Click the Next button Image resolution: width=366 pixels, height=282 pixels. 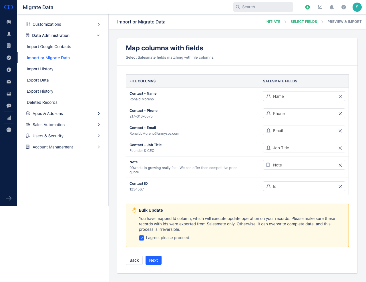154,260
